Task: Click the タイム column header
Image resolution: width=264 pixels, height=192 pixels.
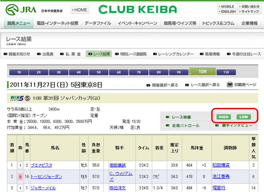Action: (143, 148)
